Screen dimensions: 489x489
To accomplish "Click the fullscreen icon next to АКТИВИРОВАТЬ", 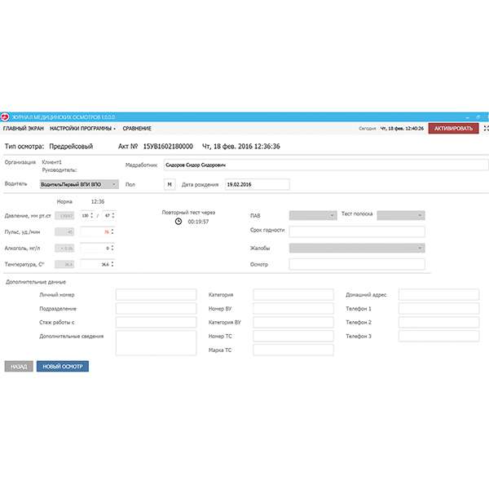I will click(486, 129).
